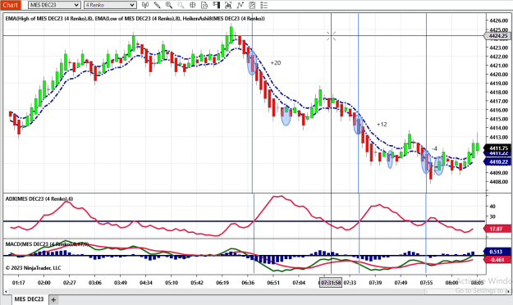Click the 4410.22 EMA price marker

point(498,162)
